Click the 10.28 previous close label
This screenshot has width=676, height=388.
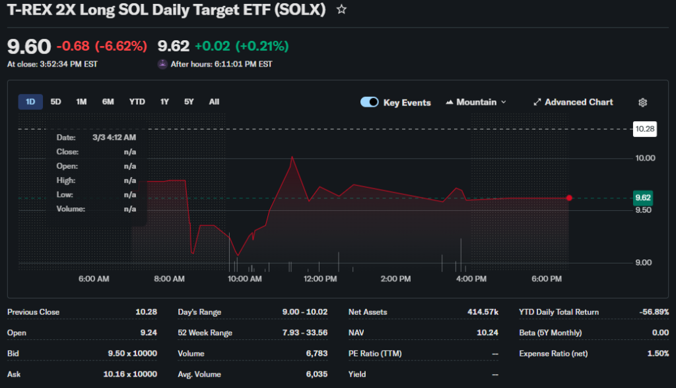pyautogui.click(x=644, y=129)
